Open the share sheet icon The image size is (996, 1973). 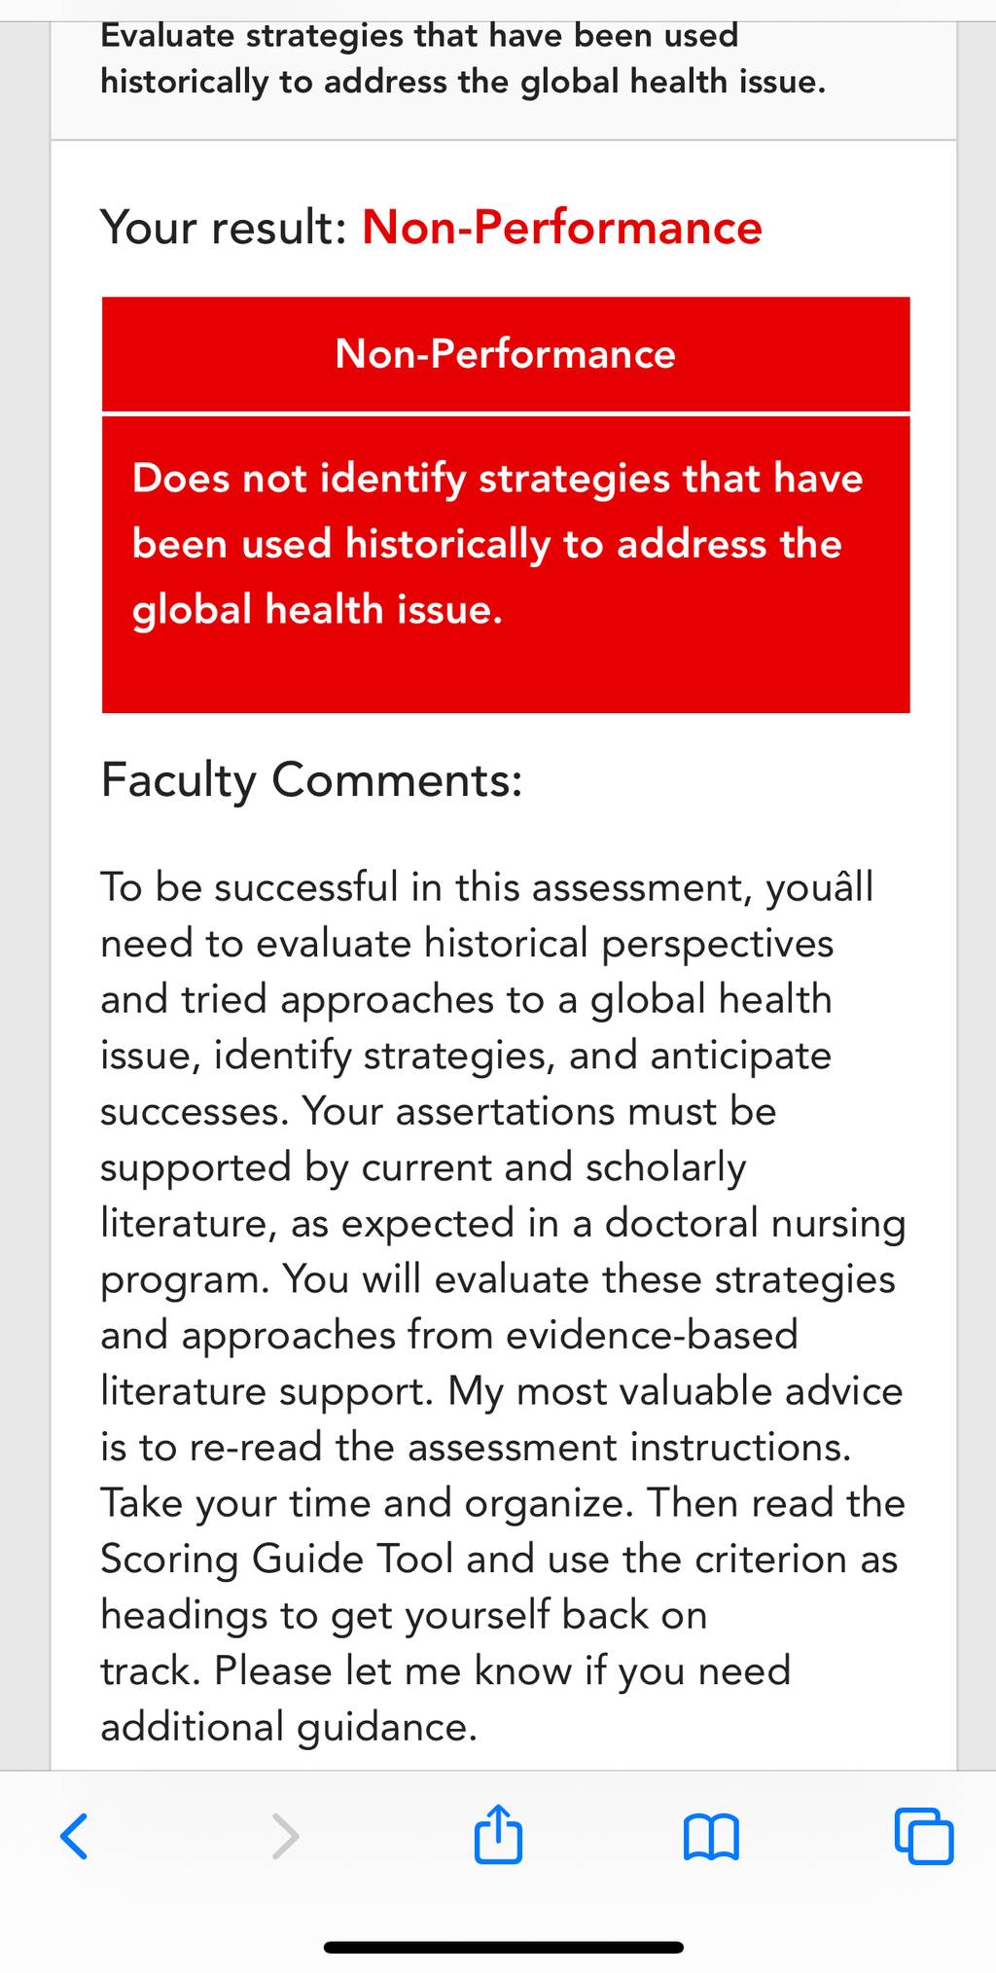tap(498, 1834)
